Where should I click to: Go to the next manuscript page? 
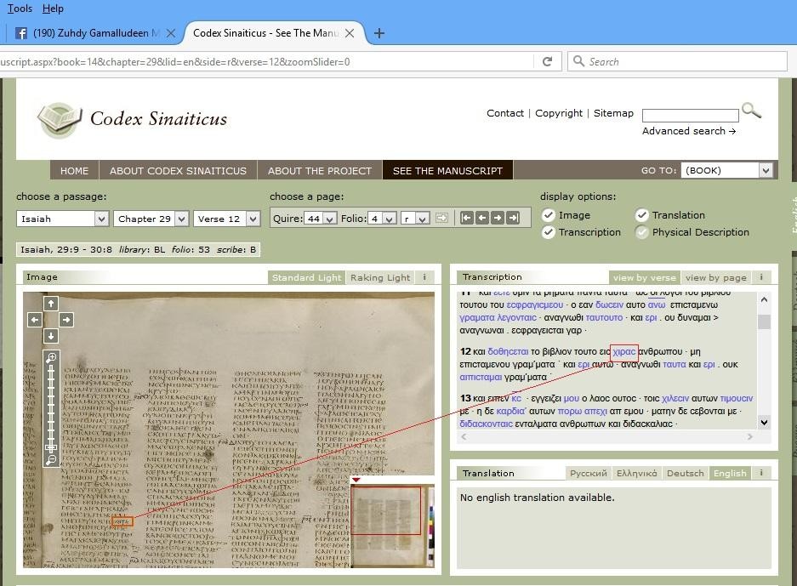[x=498, y=218]
